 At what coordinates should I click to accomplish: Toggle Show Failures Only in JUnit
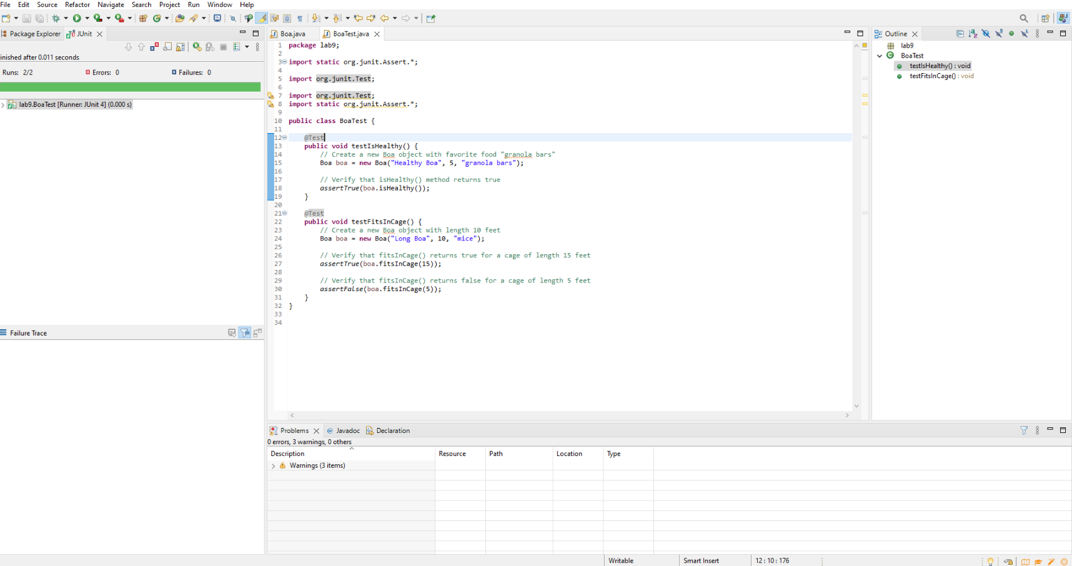coord(154,47)
